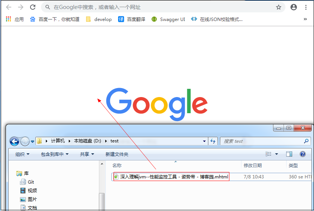
Task: Select the Git library in the sidebar
Action: click(27, 182)
